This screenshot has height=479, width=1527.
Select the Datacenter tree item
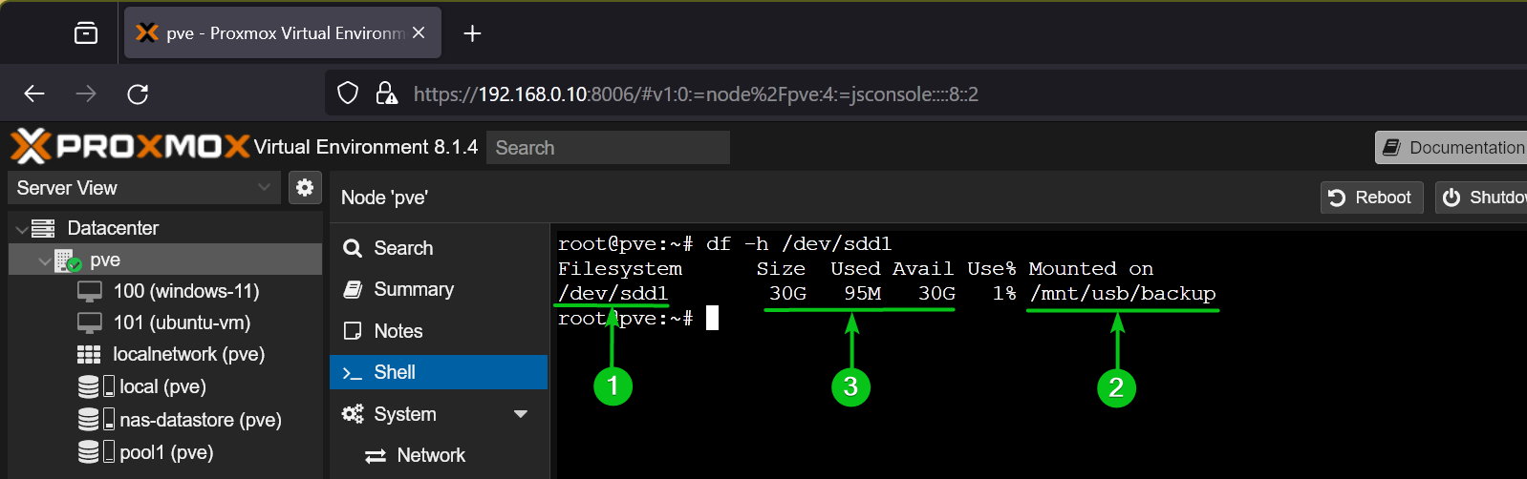pos(165,228)
